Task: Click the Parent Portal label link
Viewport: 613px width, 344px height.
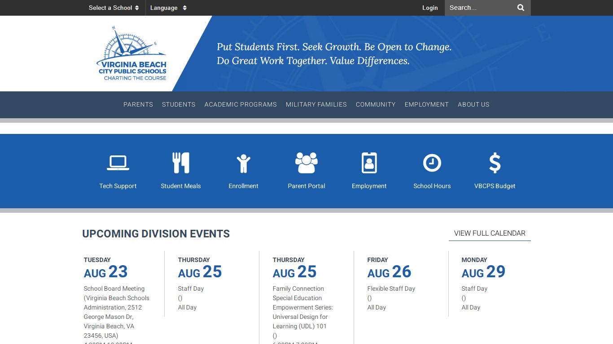Action: pyautogui.click(x=306, y=186)
